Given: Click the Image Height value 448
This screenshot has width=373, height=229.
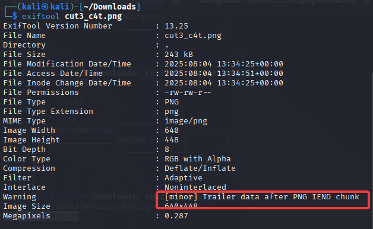Looking at the screenshot, I should (172, 140).
